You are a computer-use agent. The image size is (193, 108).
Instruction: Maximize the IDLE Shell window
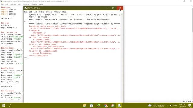tap(113, 8)
